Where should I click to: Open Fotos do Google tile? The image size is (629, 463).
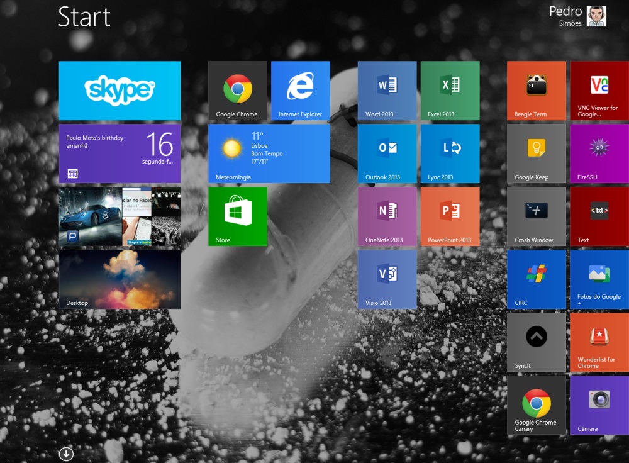[599, 280]
